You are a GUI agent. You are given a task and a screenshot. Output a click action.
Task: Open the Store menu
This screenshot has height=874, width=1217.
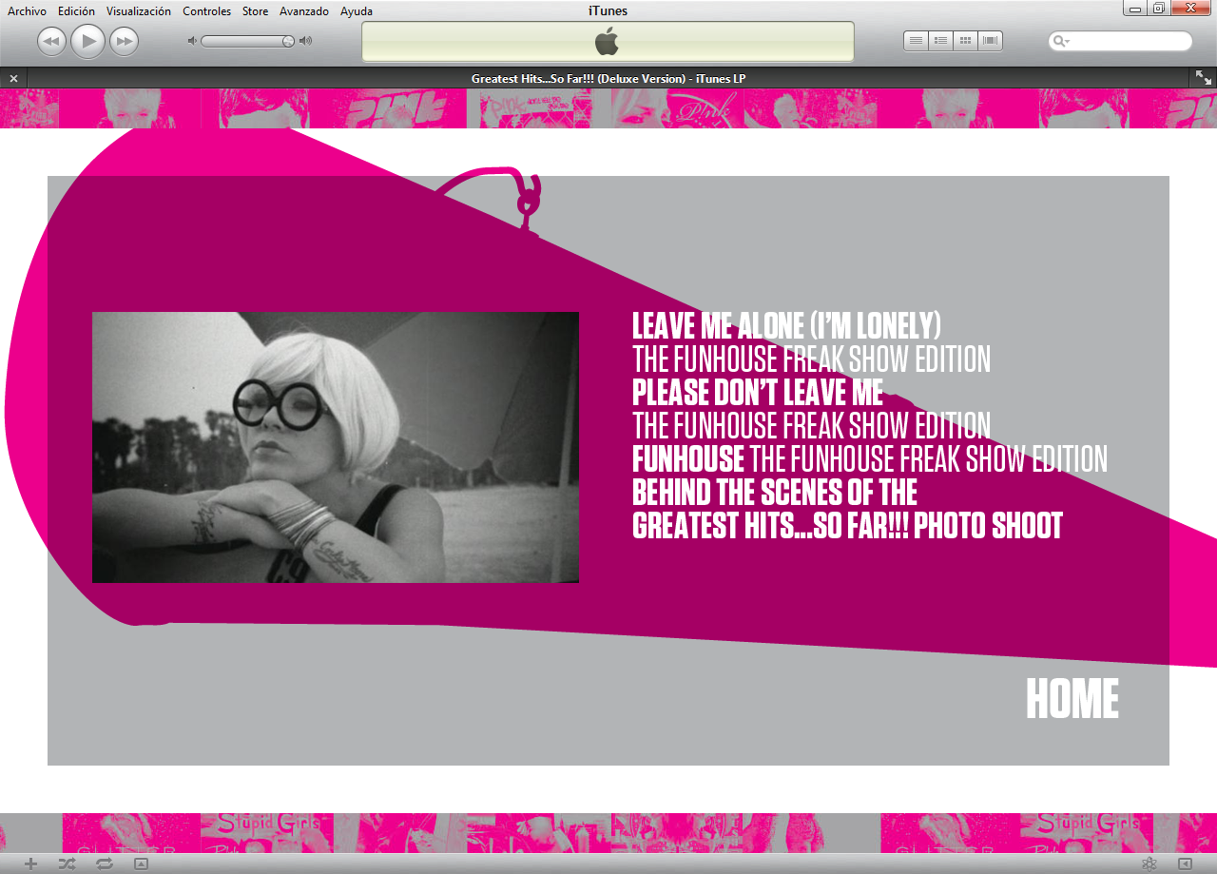(255, 11)
